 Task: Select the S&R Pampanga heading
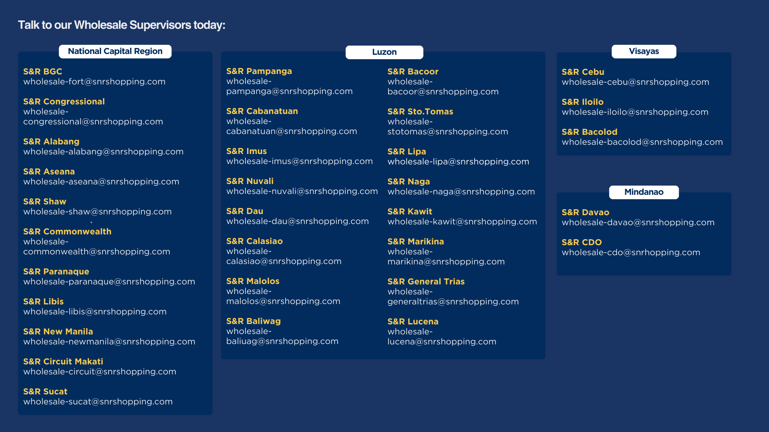click(x=259, y=71)
